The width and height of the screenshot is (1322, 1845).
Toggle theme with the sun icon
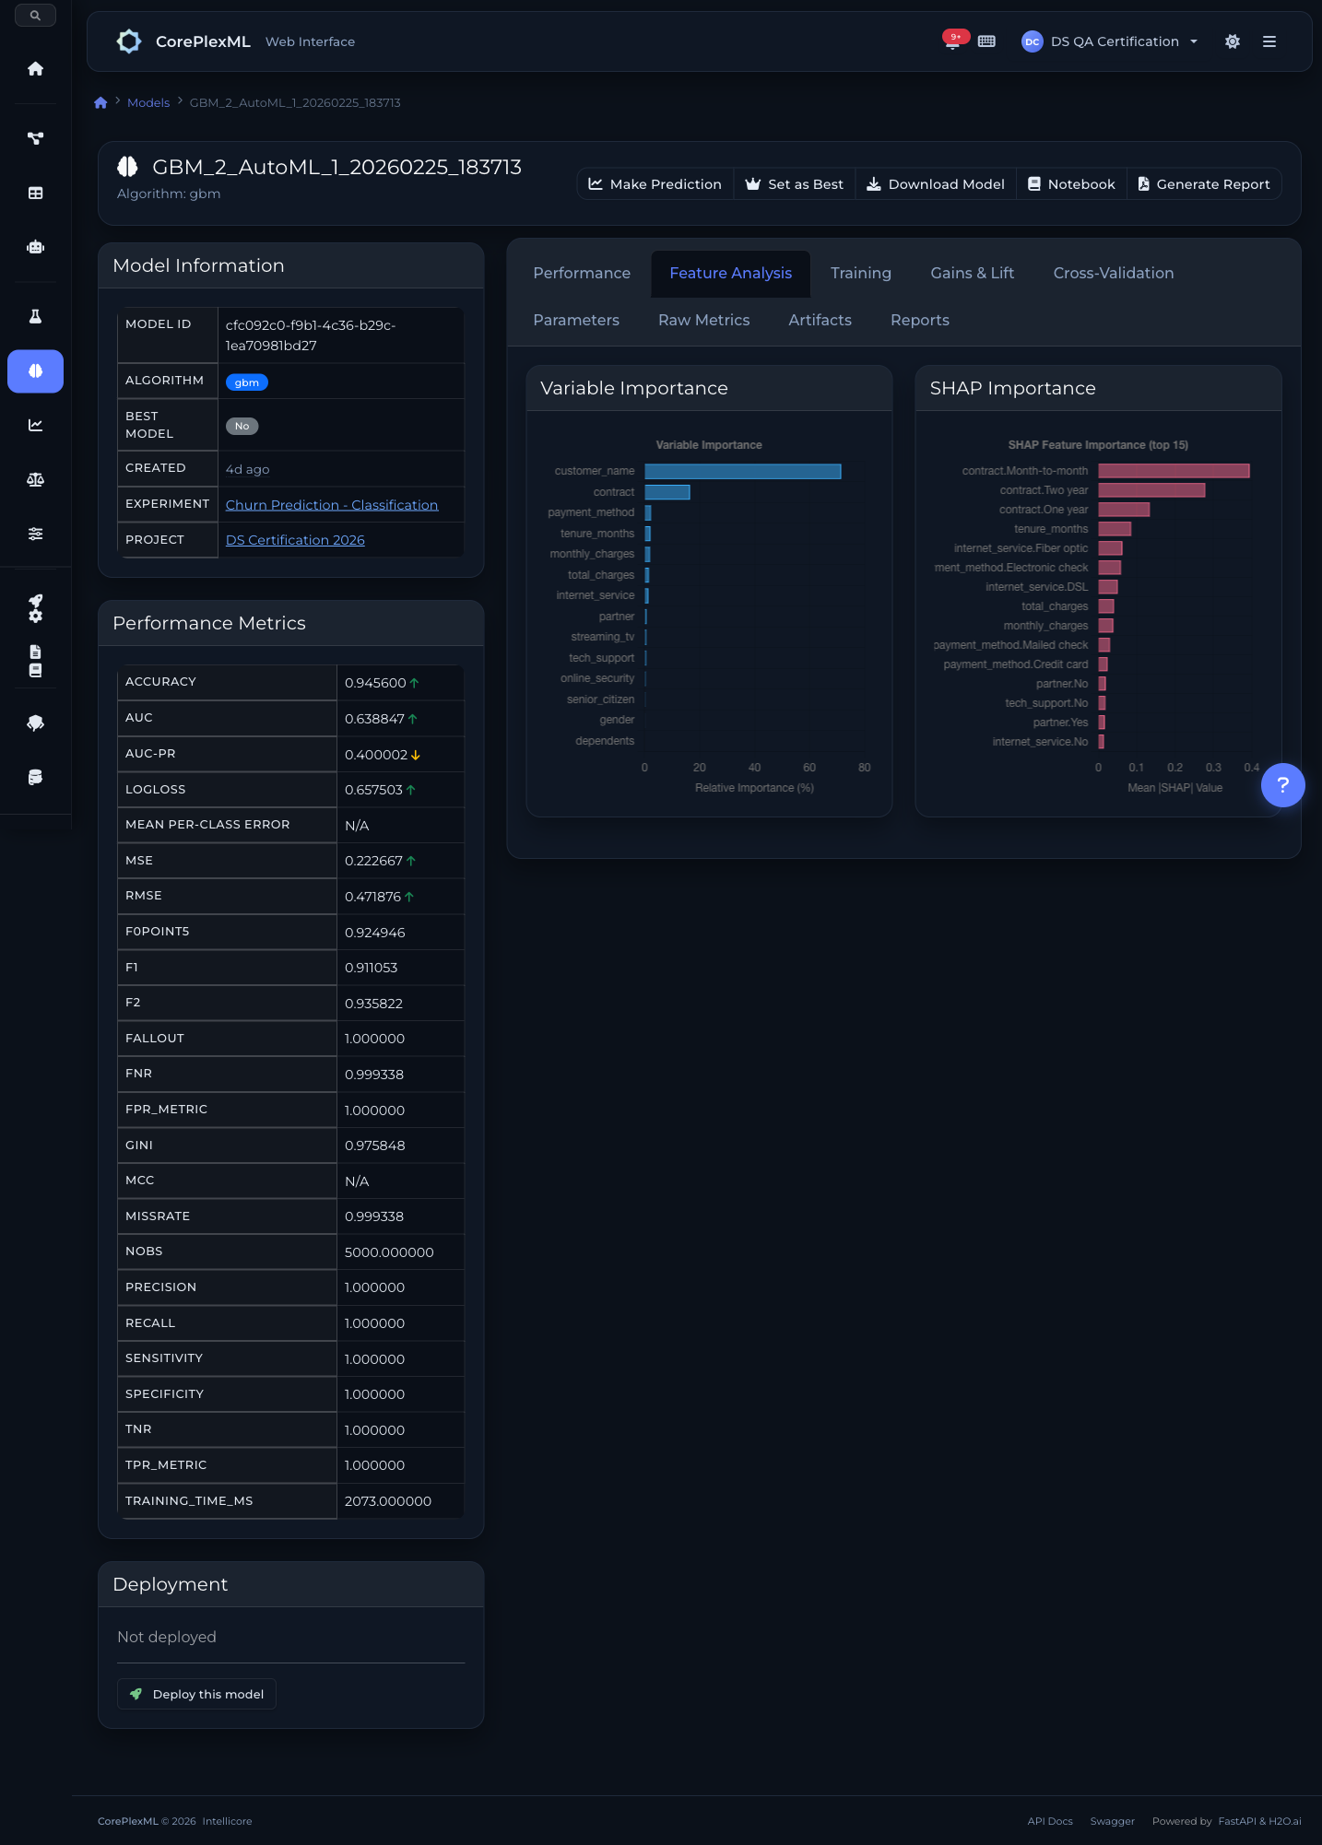point(1233,41)
